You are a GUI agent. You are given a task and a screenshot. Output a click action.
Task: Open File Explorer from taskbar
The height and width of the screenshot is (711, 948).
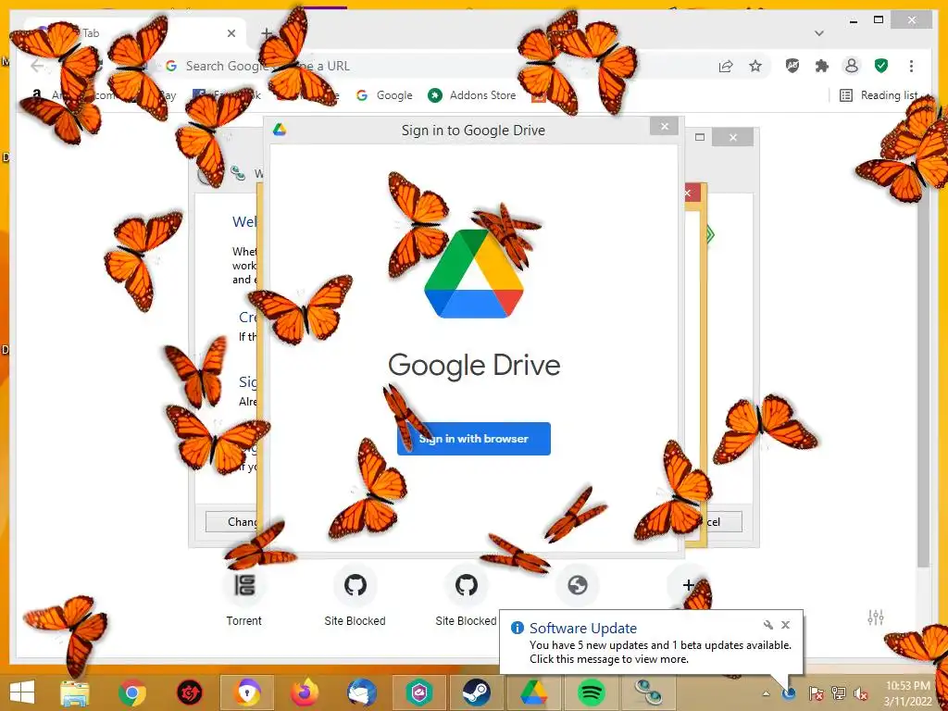[x=74, y=692]
